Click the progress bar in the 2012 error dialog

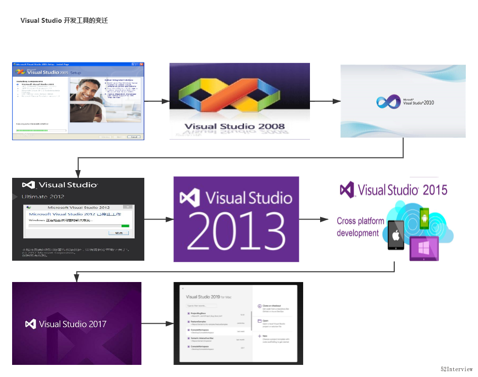tap(79, 226)
